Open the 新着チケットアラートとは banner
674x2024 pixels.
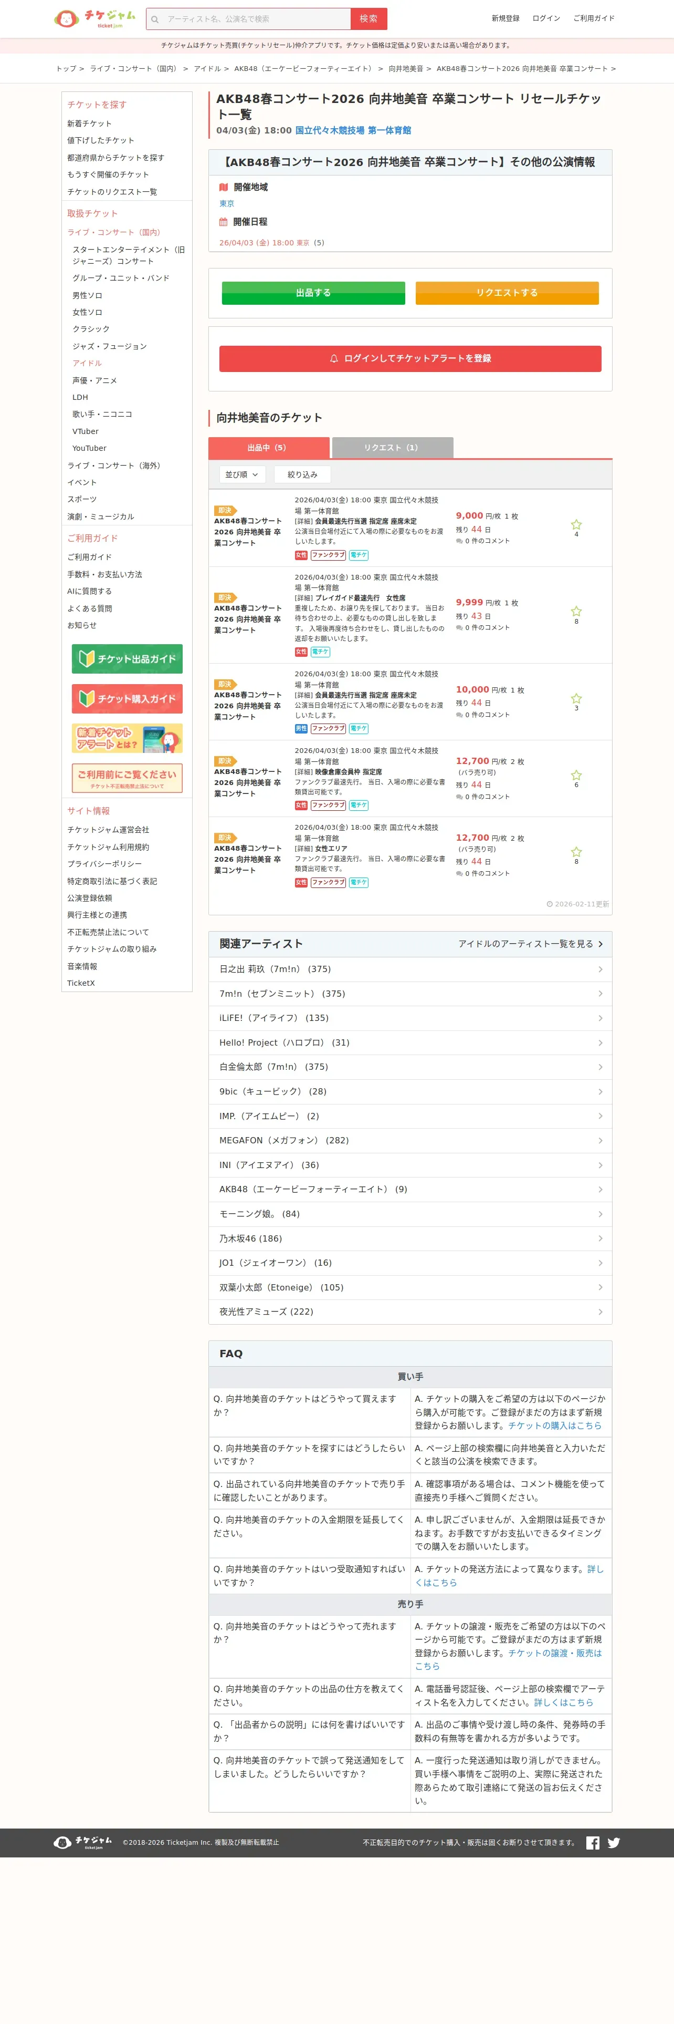tap(127, 739)
